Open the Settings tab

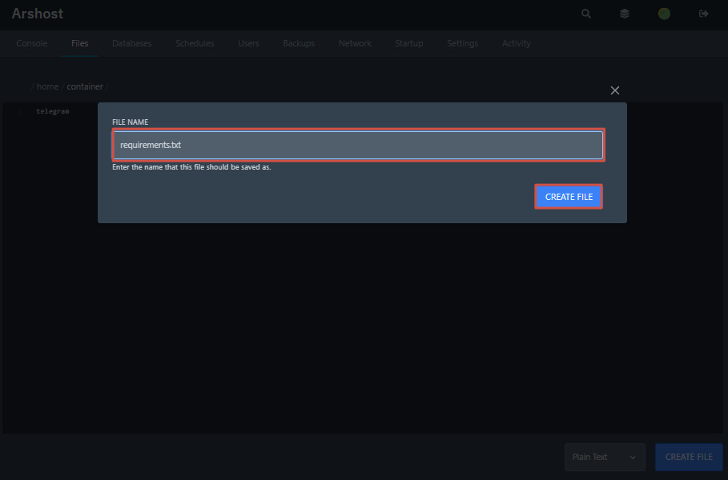point(462,43)
